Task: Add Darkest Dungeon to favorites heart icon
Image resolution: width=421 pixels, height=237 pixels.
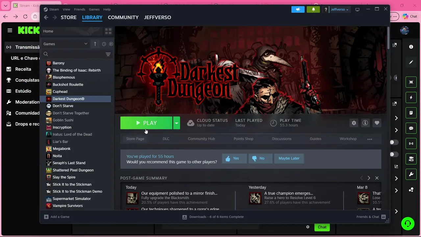Action: 377,123
